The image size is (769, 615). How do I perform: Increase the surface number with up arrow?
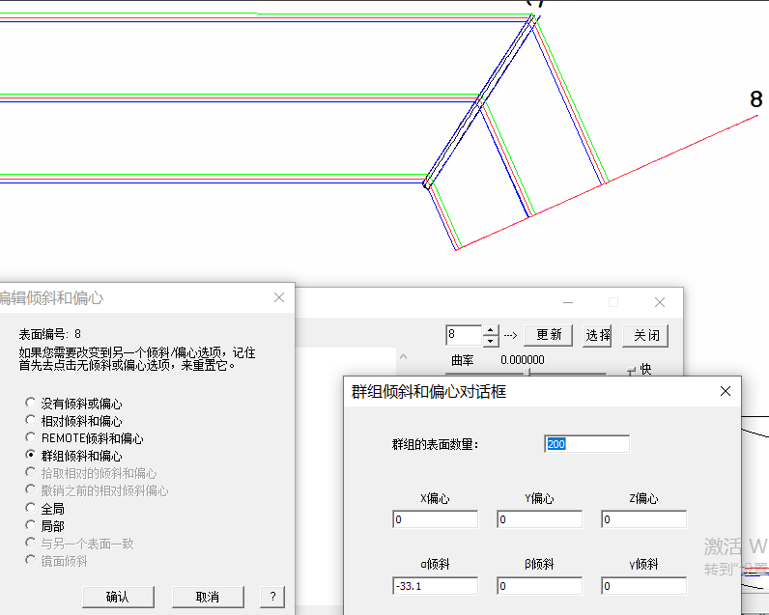pyautogui.click(x=491, y=330)
